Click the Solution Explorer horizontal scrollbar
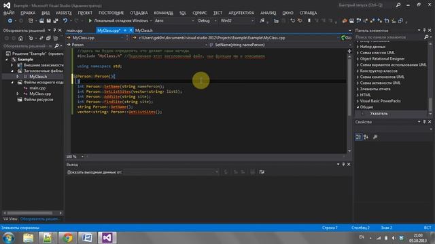435x244 pixels. click(x=30, y=213)
